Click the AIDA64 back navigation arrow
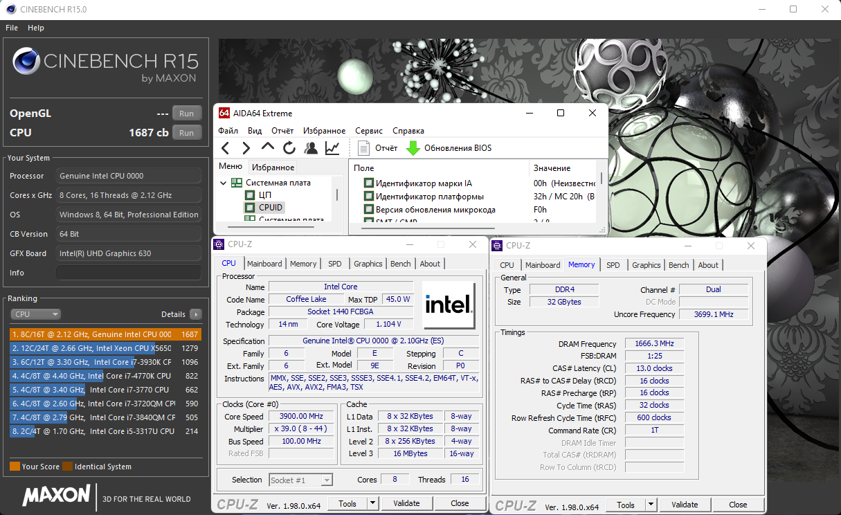This screenshot has width=841, height=515. [225, 148]
